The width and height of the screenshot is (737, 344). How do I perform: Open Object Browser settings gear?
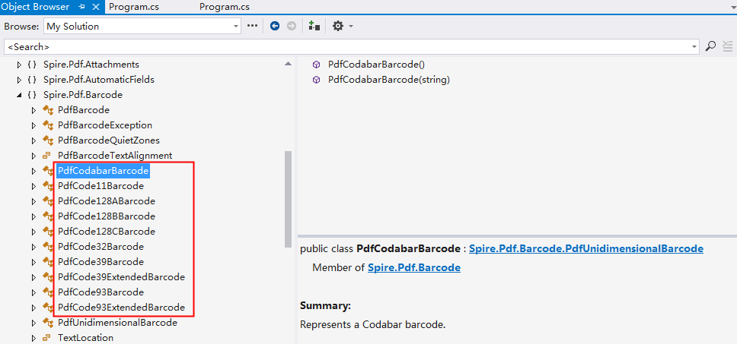(x=337, y=27)
